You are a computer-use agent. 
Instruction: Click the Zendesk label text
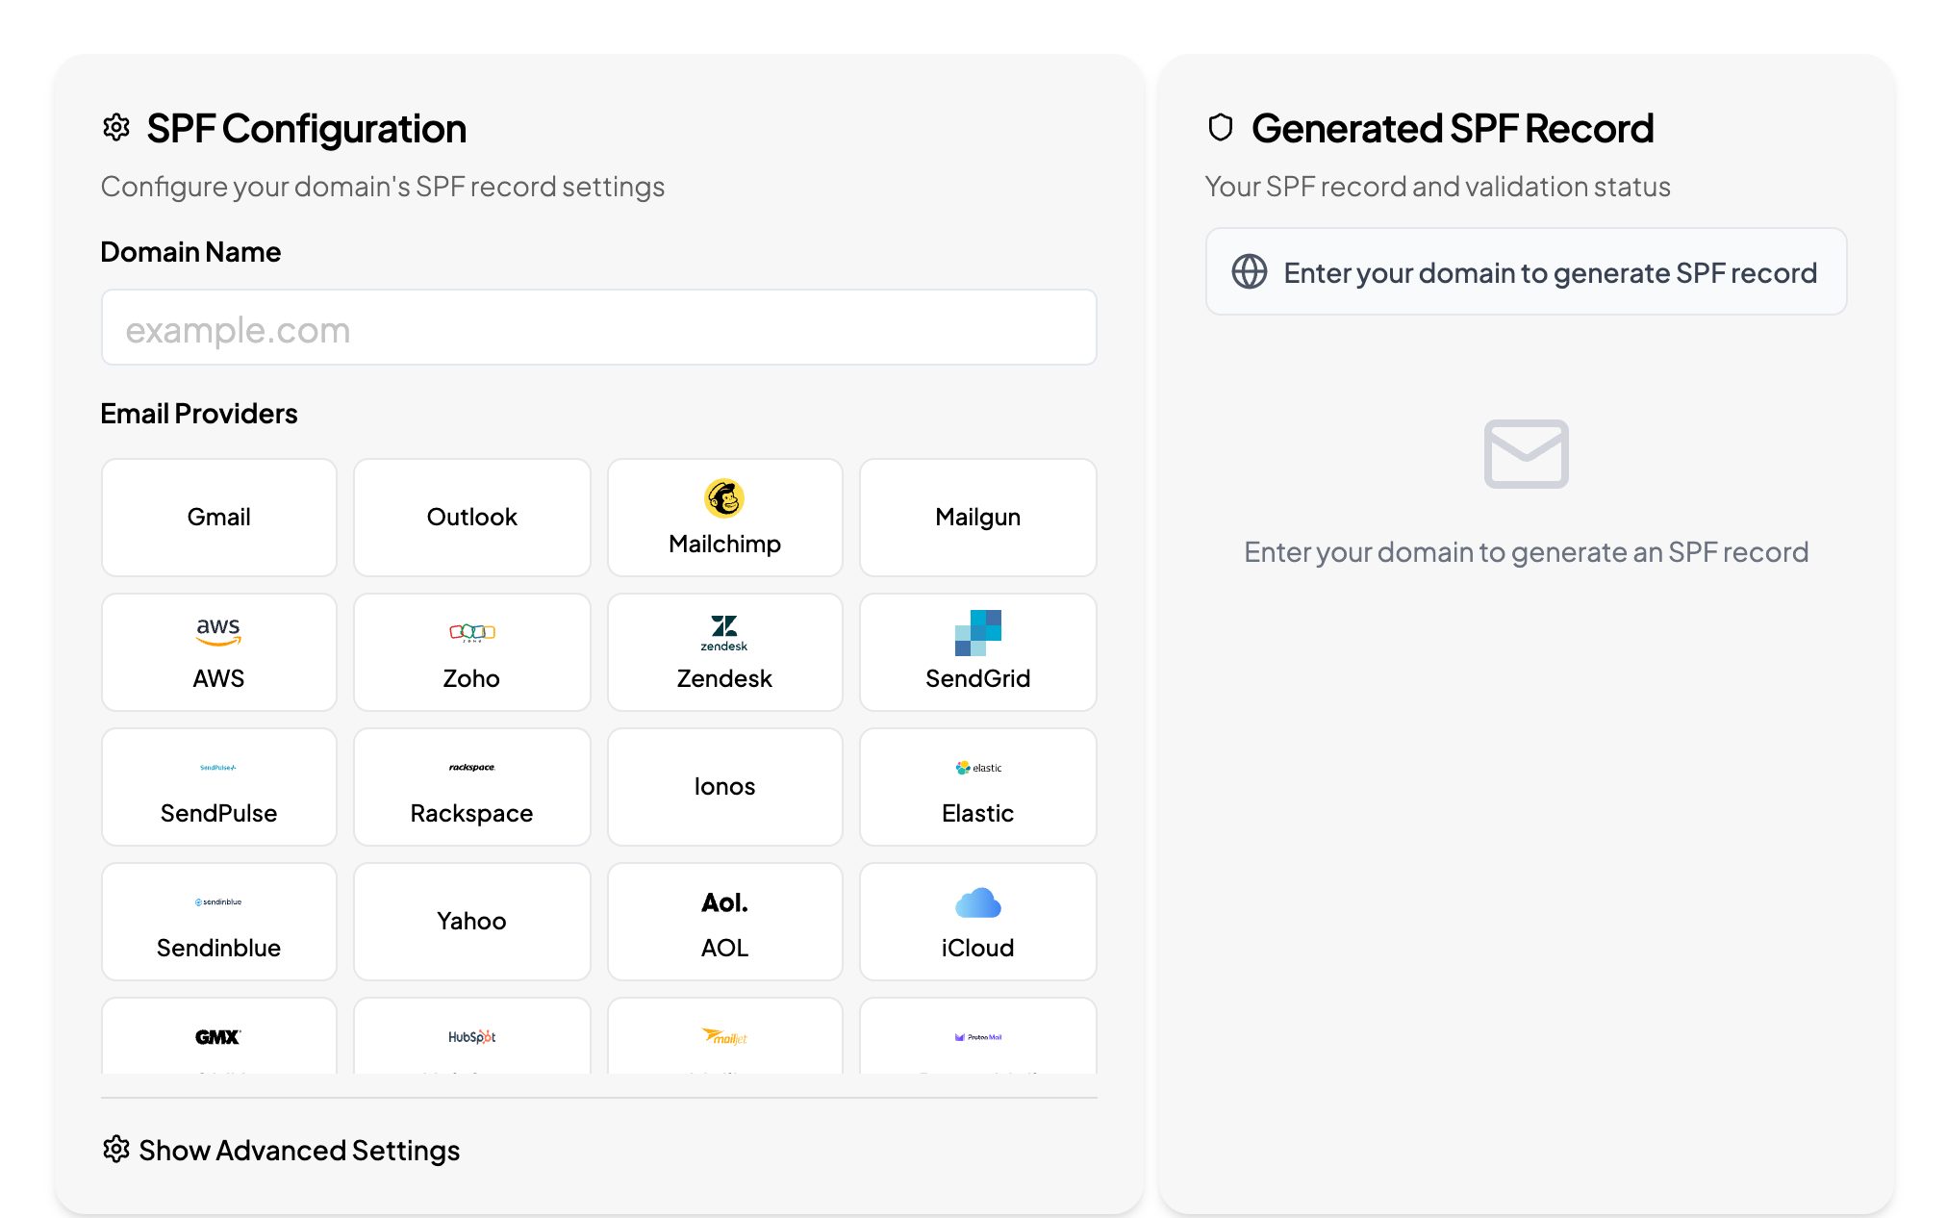(724, 679)
